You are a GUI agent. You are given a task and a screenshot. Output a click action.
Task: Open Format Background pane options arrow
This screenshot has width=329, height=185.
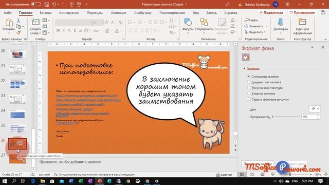312,48
